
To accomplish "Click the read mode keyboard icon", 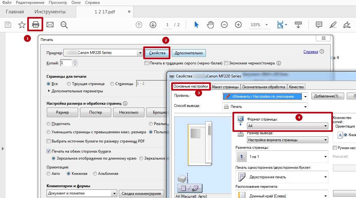I will (x=298, y=25).
